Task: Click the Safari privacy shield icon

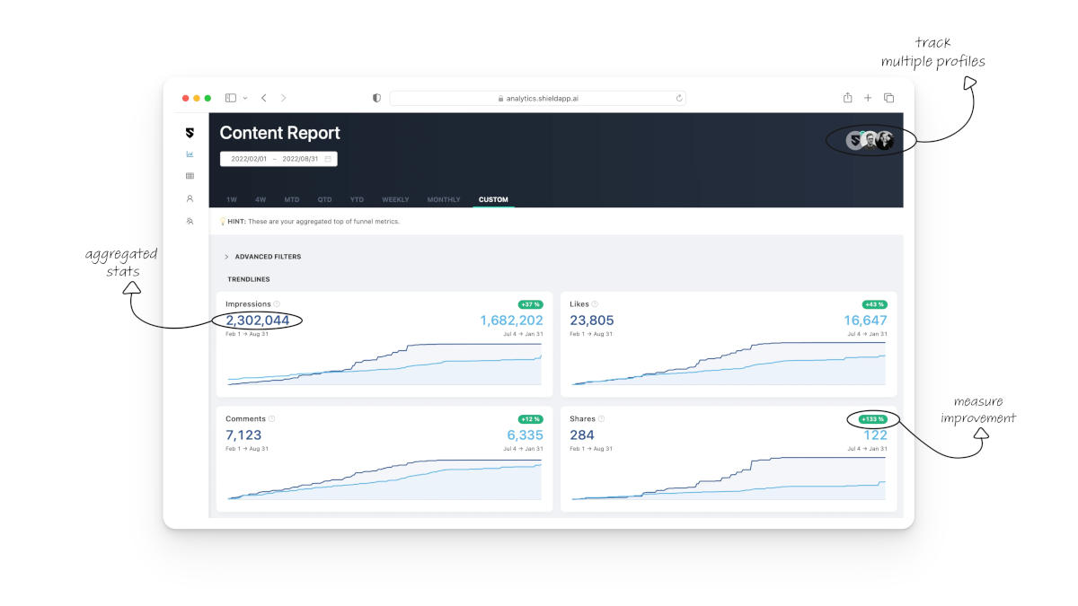Action: coord(376,98)
